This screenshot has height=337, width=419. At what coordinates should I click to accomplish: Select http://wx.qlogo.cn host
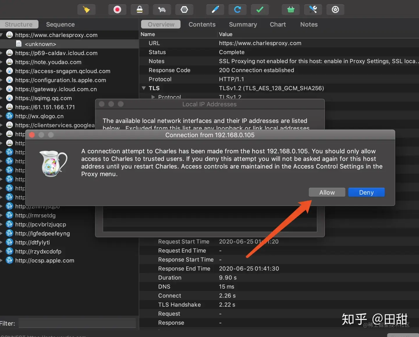click(39, 116)
